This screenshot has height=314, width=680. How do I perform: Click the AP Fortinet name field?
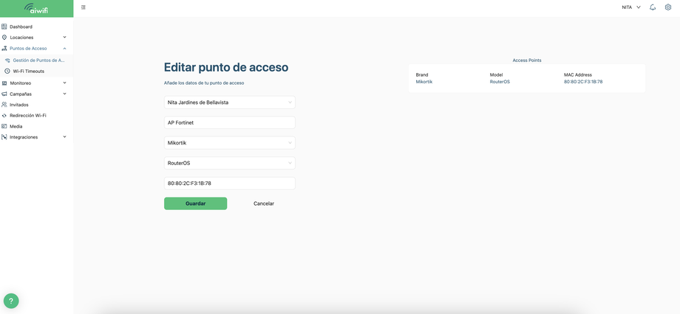(x=229, y=123)
